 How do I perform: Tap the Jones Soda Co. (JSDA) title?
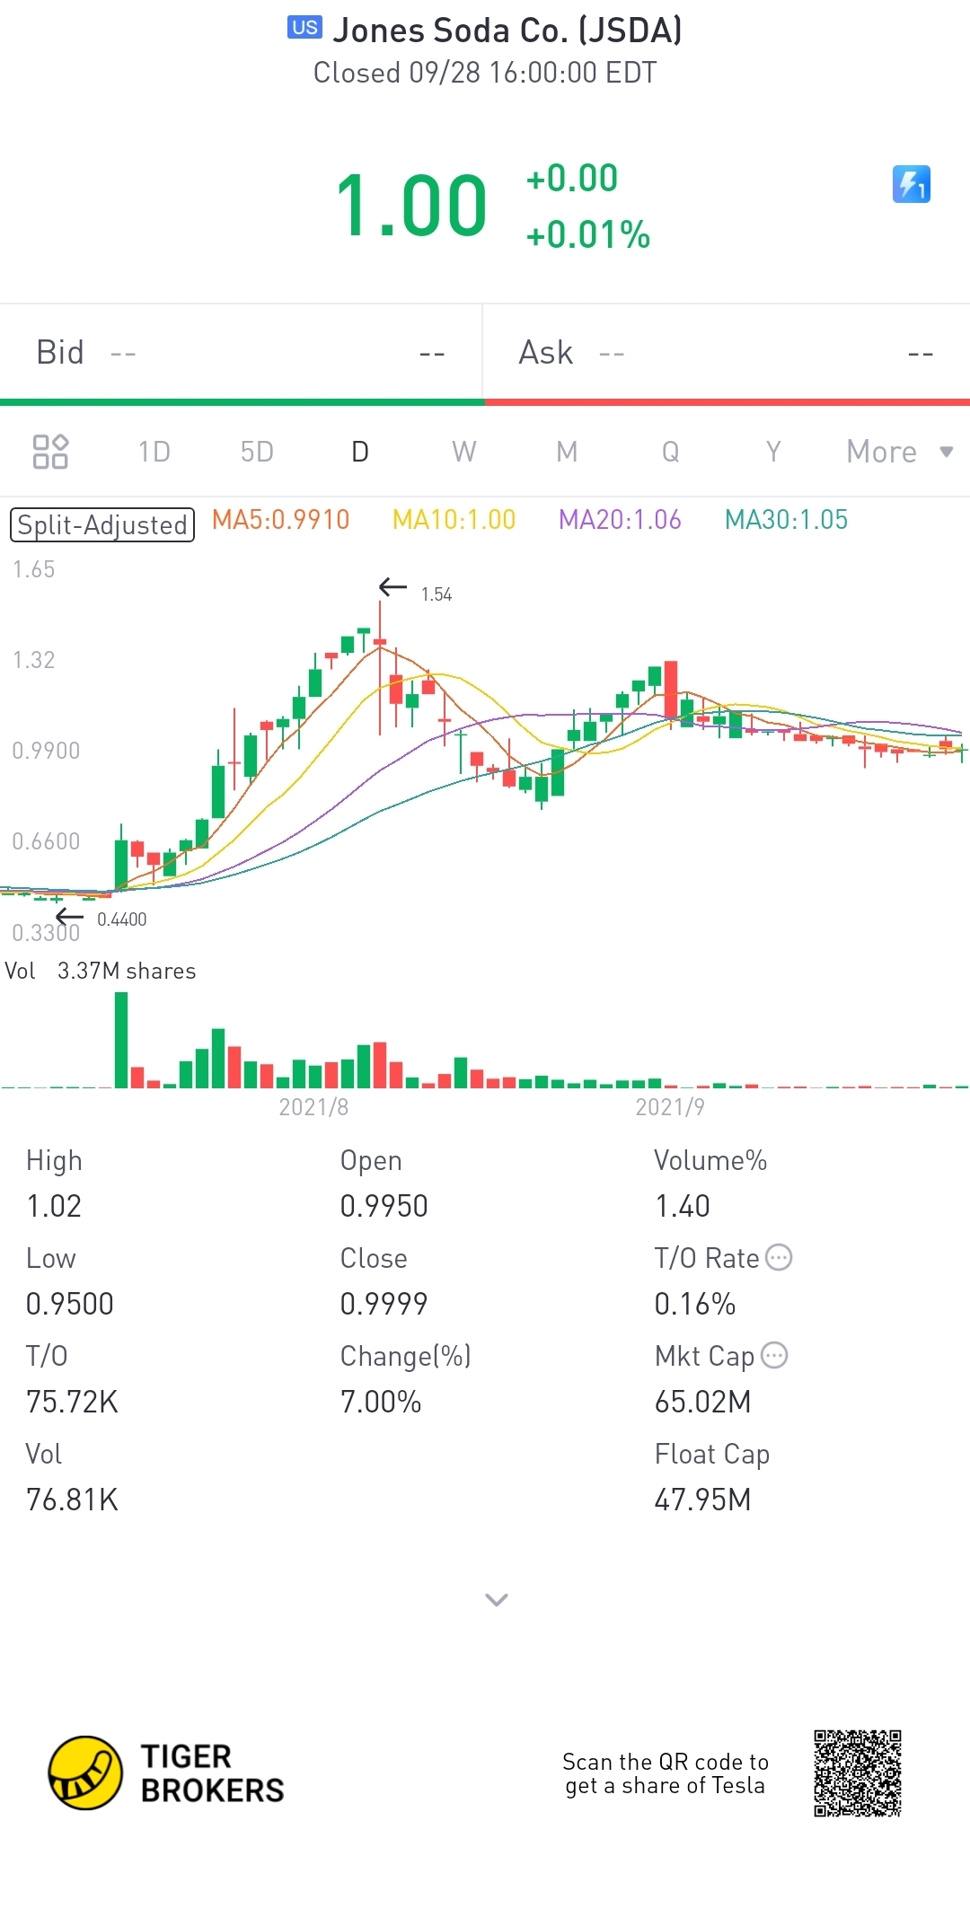[507, 31]
